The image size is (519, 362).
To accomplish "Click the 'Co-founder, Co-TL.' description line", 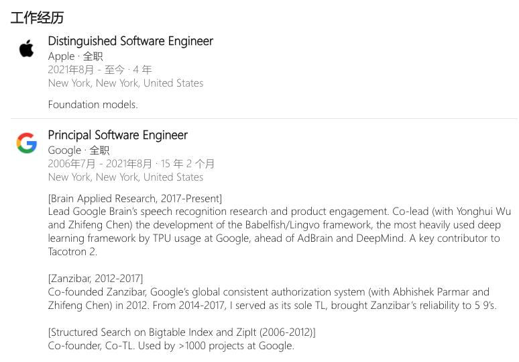I will pos(171,345).
